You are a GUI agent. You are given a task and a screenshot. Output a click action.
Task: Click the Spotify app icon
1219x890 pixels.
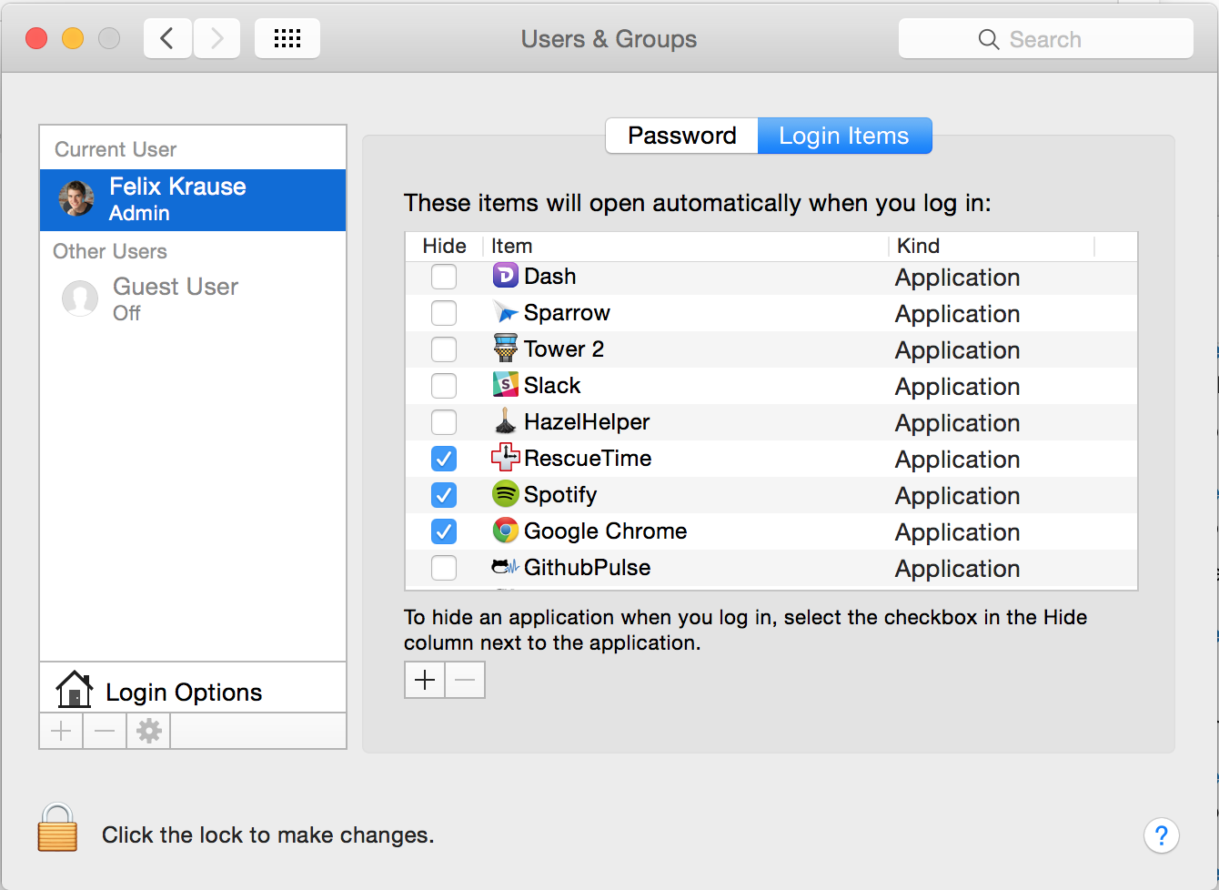point(505,494)
